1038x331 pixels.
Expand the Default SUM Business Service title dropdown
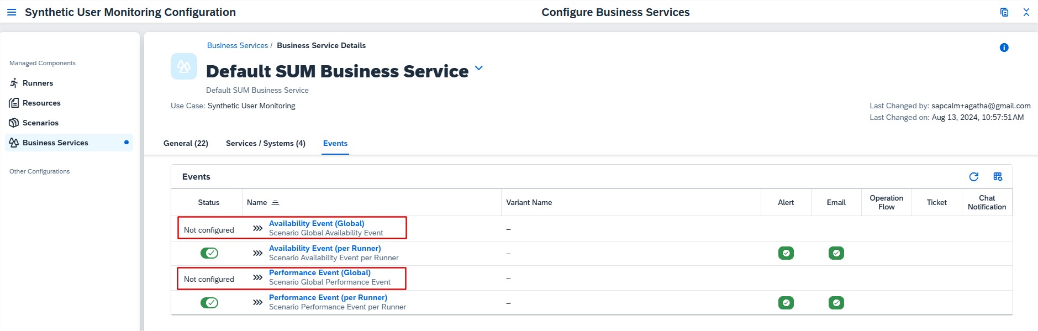479,69
